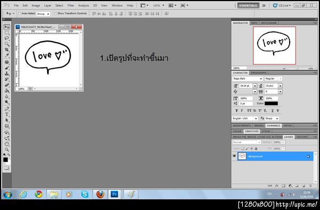Click the Essentials workspace button
Viewport: 320px width, 210px height.
248,5
